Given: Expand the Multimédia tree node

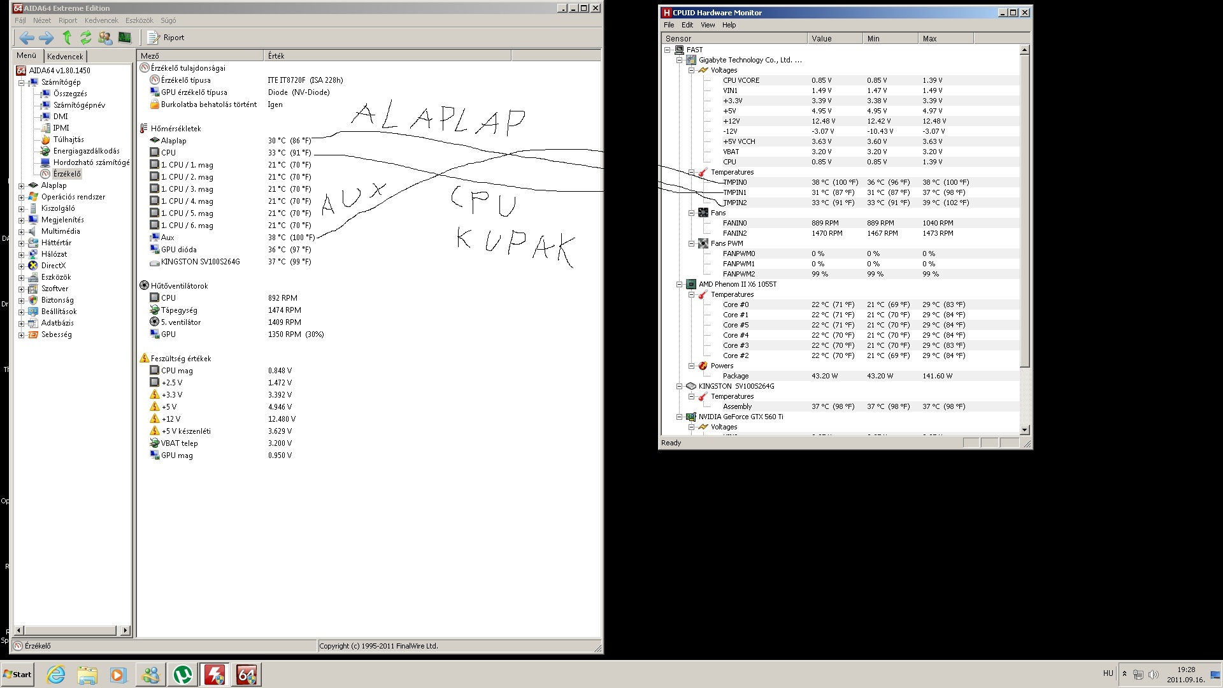Looking at the screenshot, I should [22, 232].
